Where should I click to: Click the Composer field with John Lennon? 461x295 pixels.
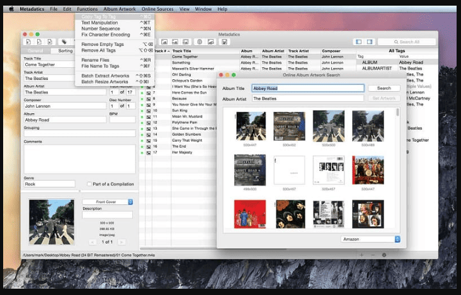[65, 106]
